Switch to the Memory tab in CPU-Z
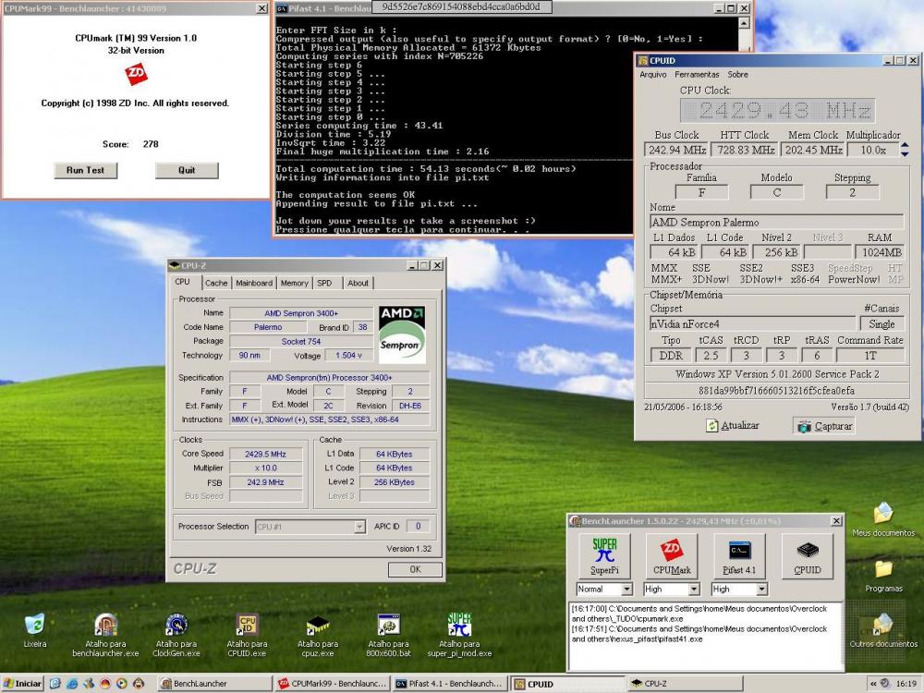Image resolution: width=924 pixels, height=693 pixels. click(294, 283)
